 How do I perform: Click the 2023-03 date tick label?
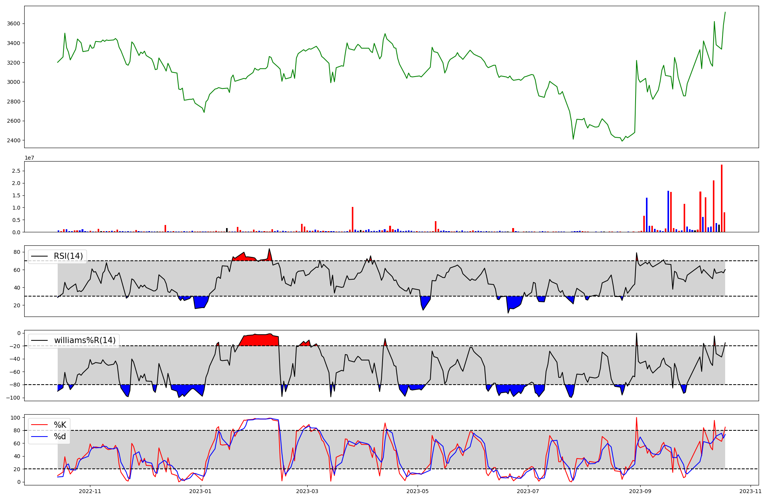click(x=307, y=491)
